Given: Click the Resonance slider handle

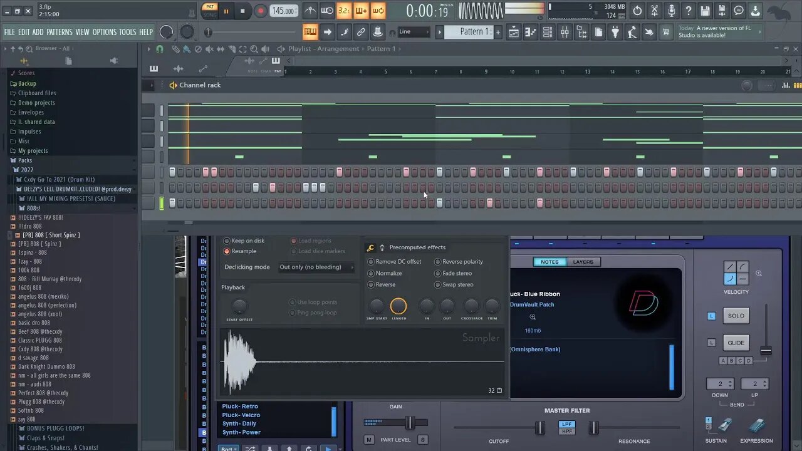Looking at the screenshot, I should (593, 428).
